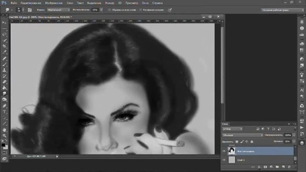Open the Info panel icon in right dock
Image resolution: width=306 pixels, height=172 pixels.
point(302,28)
